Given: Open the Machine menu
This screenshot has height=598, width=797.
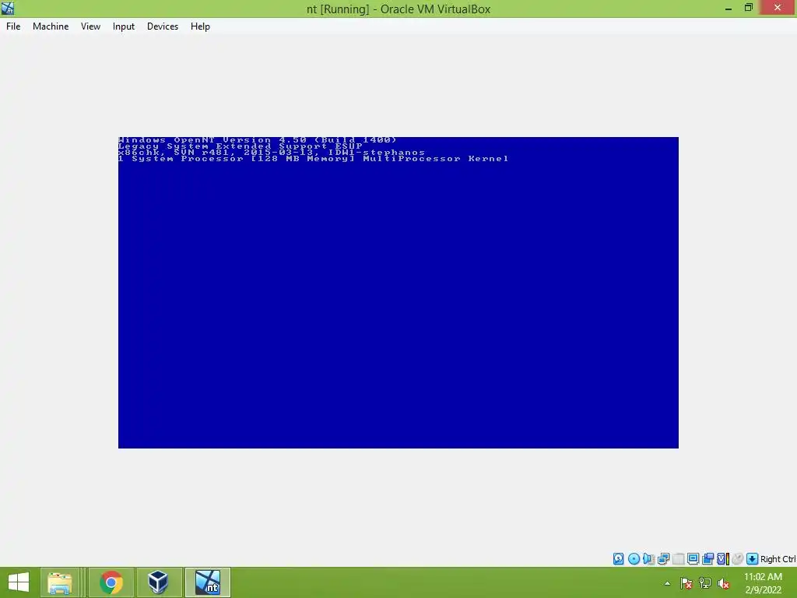Looking at the screenshot, I should coord(51,26).
